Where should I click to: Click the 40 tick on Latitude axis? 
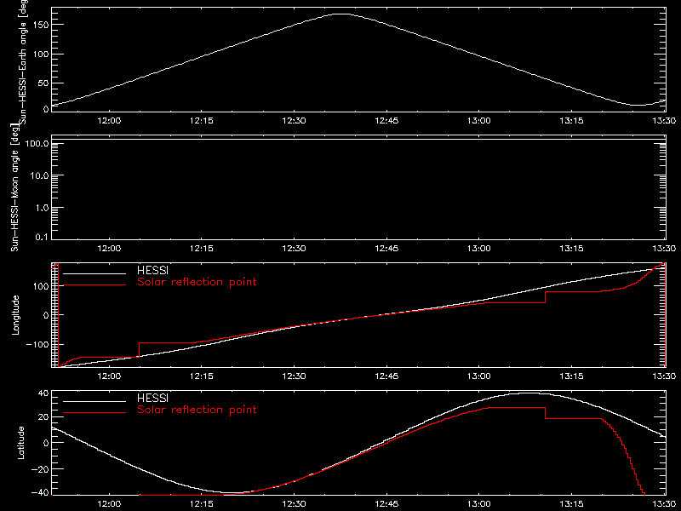tap(43, 393)
